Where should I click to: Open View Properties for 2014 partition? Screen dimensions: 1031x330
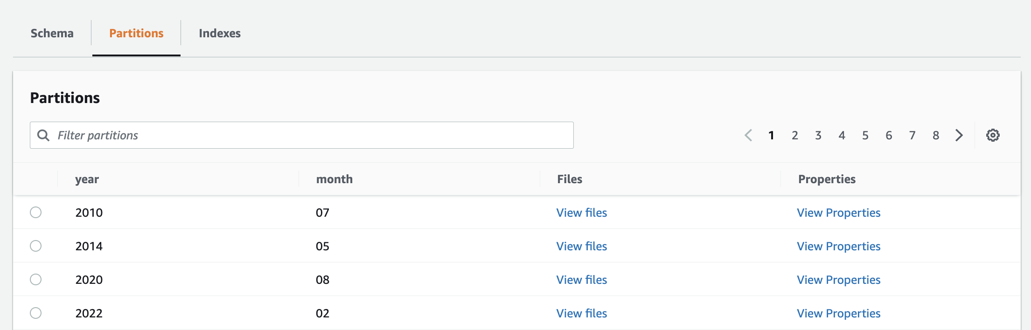tap(838, 246)
